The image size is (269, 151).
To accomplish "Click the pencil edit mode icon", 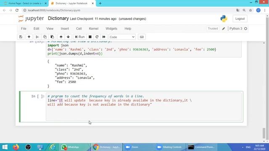I will point(223,29).
